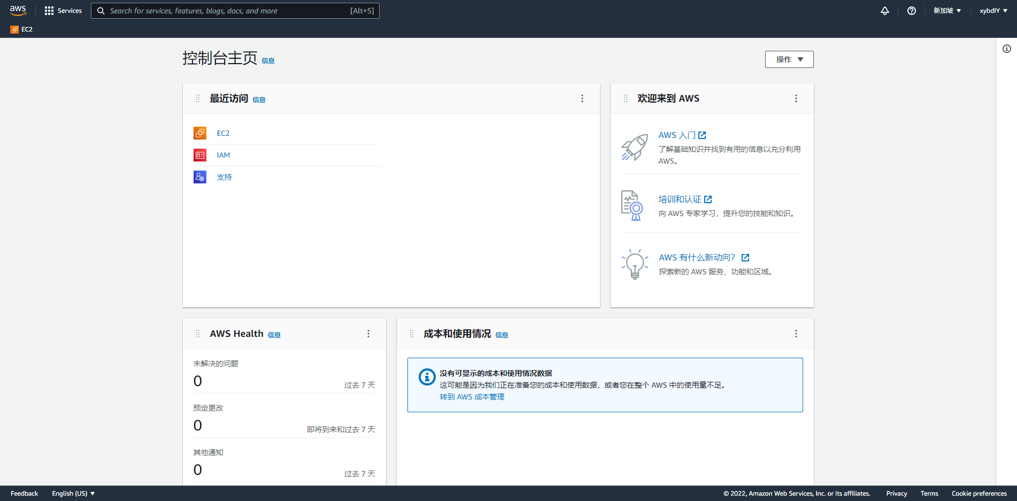Click the info icon in cost alert
This screenshot has width=1017, height=501.
pyautogui.click(x=427, y=377)
